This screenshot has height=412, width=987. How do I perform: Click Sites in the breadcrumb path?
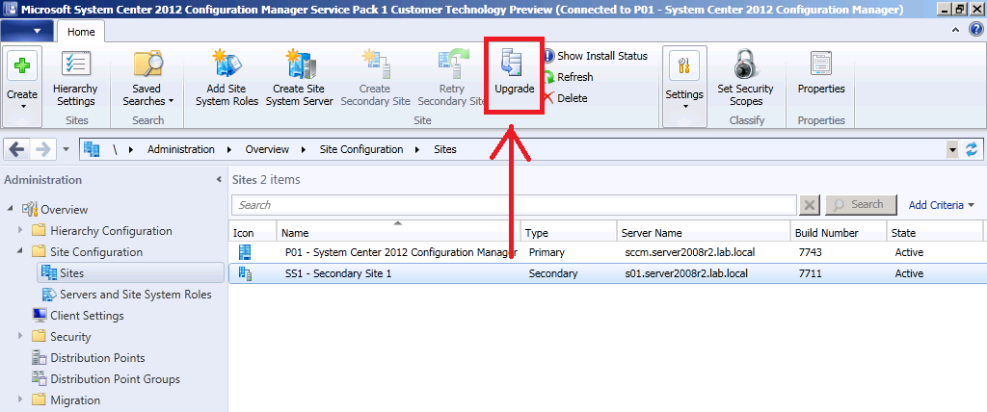point(445,150)
